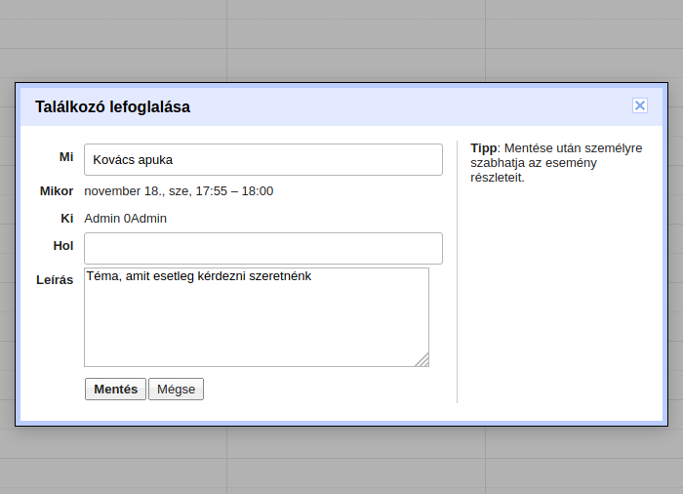Click the Ki label
The height and width of the screenshot is (494, 683).
click(67, 218)
